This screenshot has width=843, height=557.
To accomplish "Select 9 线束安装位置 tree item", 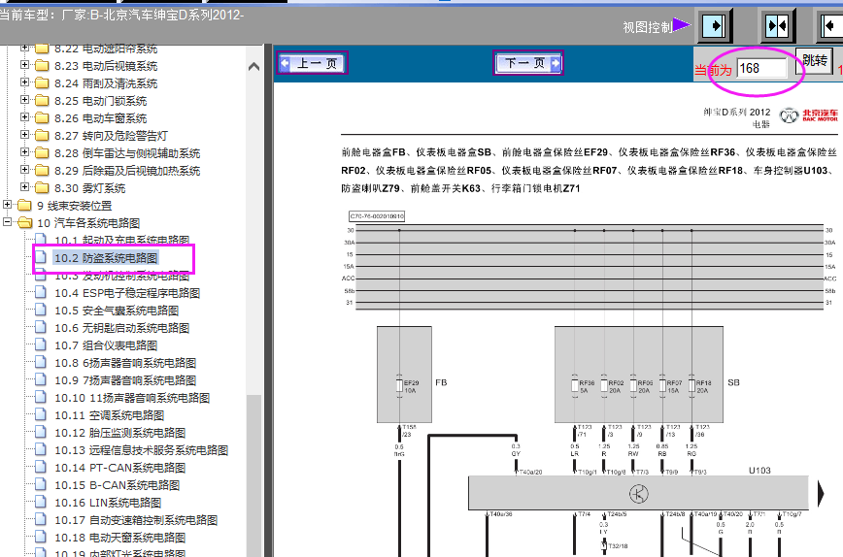I will point(75,206).
